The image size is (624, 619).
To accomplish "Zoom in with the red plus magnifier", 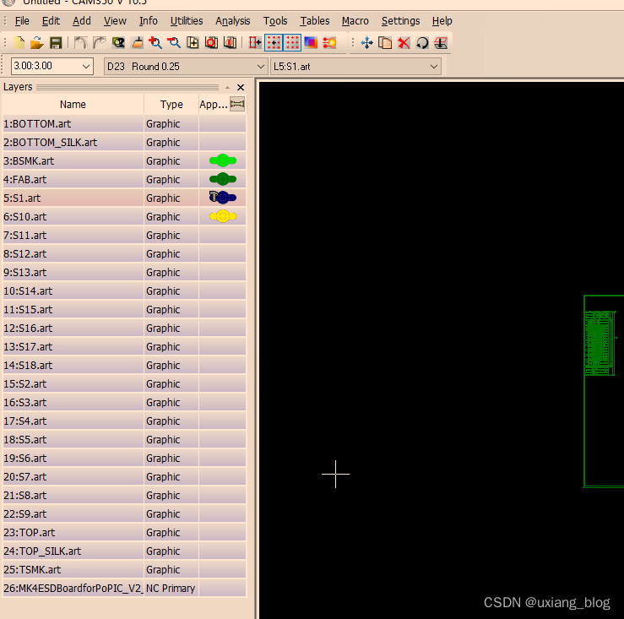I will [155, 42].
